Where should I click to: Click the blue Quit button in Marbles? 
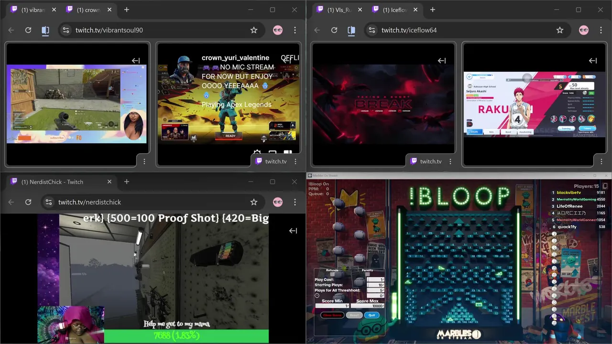372,315
